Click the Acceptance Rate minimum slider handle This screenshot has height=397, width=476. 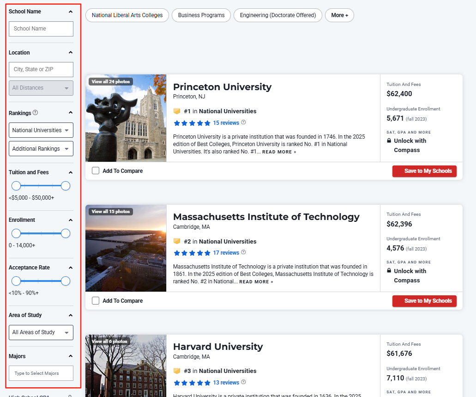[16, 281]
